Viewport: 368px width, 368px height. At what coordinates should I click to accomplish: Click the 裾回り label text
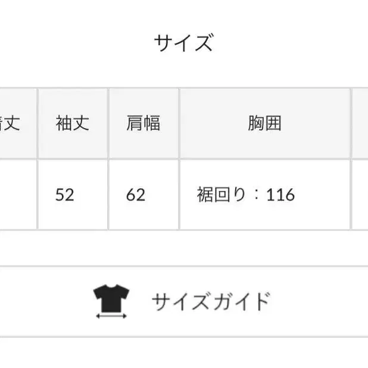(x=221, y=195)
